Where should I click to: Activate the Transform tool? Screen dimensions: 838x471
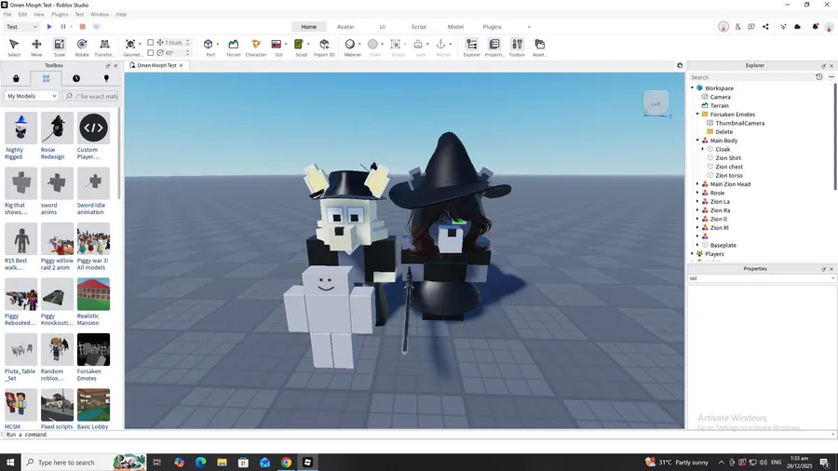[x=104, y=47]
